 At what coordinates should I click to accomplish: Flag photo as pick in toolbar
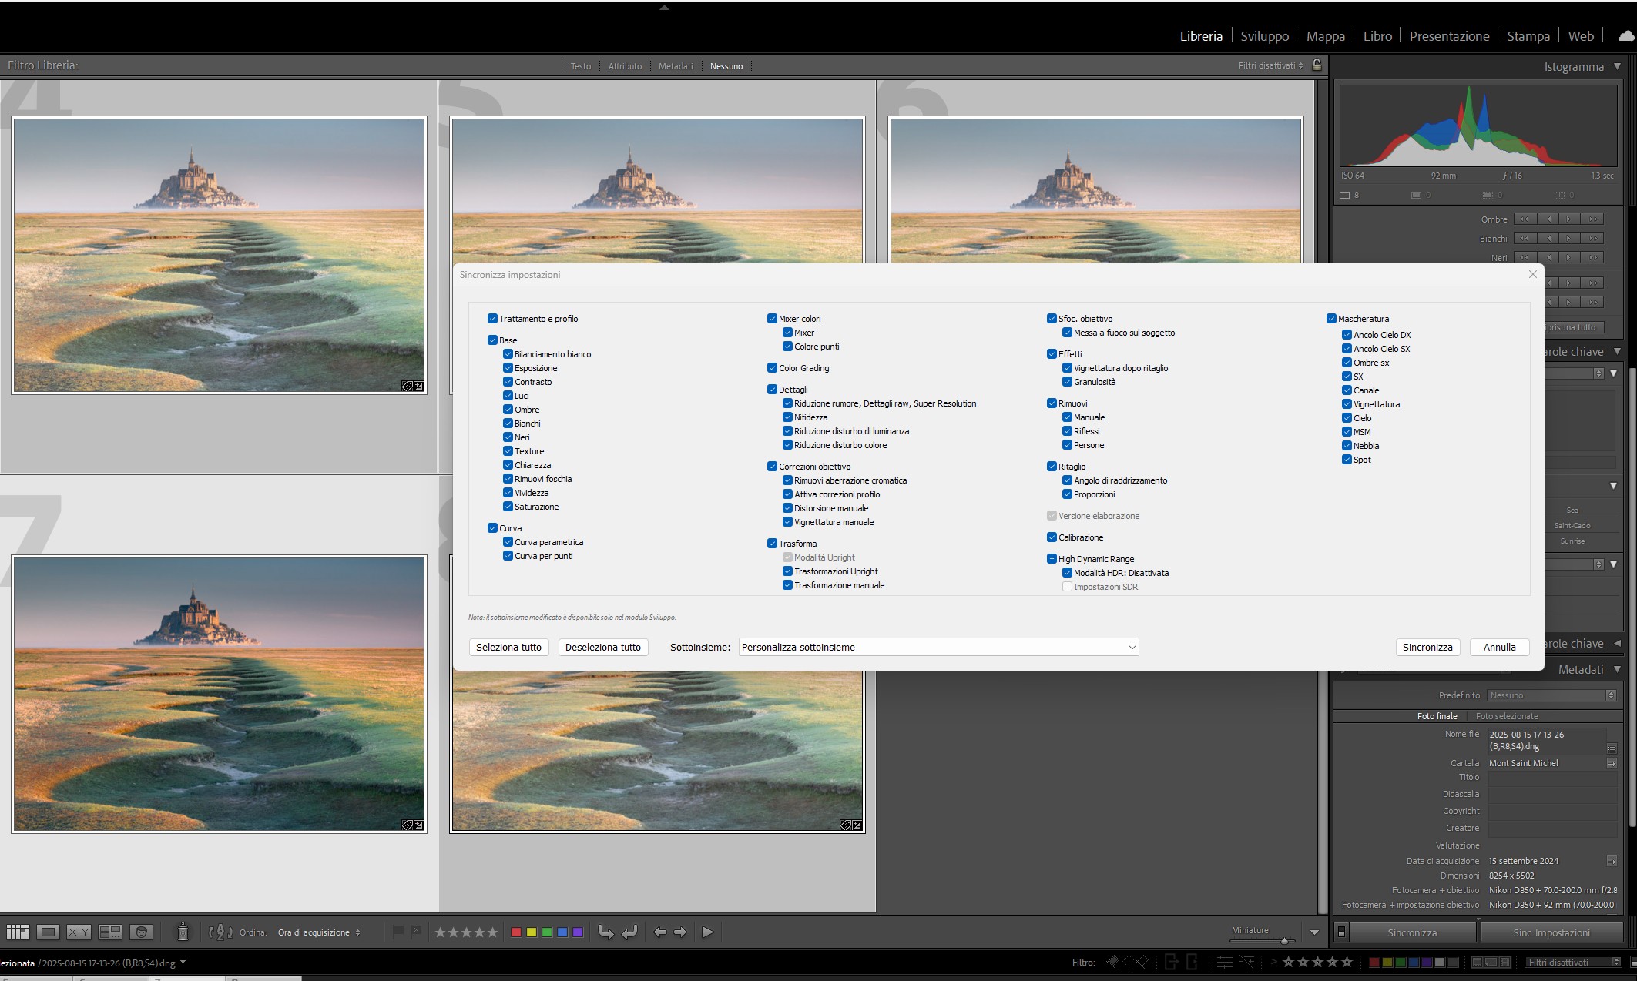click(398, 932)
